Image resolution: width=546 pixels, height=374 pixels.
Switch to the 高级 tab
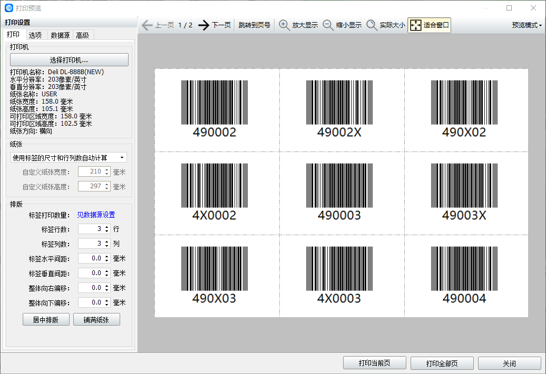83,35
